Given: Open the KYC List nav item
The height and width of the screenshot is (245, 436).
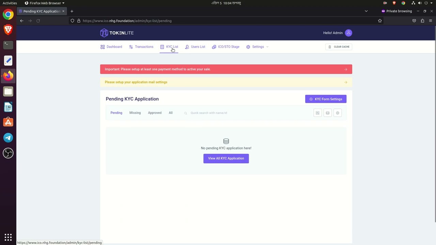Looking at the screenshot, I should coord(169,47).
